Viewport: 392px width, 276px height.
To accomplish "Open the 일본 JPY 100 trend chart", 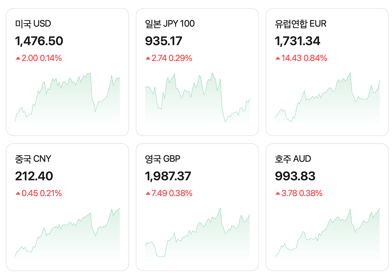I will pyautogui.click(x=197, y=98).
